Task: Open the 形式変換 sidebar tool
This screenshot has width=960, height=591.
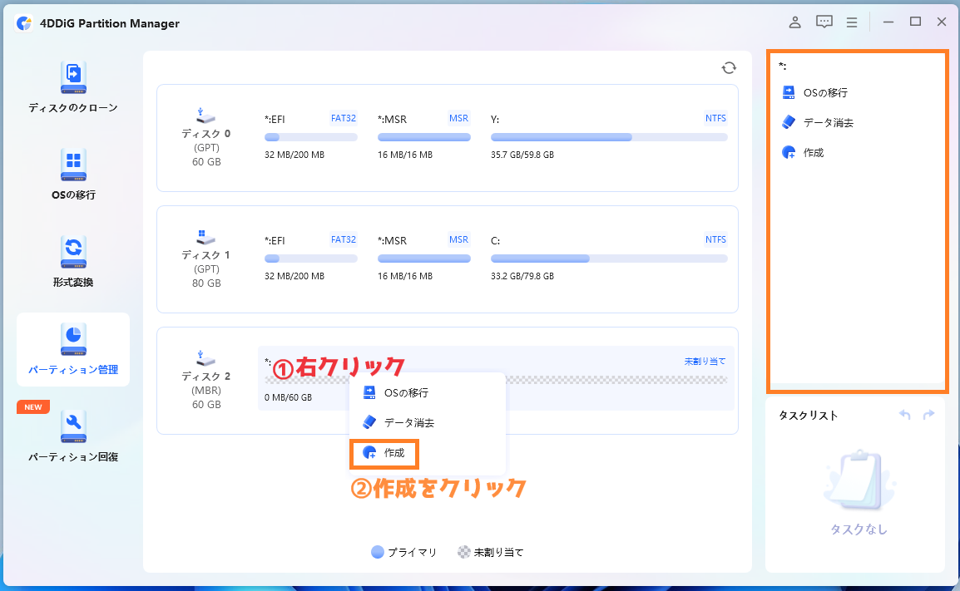Action: pos(73,262)
